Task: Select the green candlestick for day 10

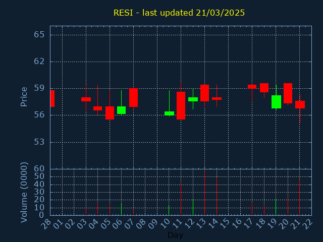Action: 169,113
